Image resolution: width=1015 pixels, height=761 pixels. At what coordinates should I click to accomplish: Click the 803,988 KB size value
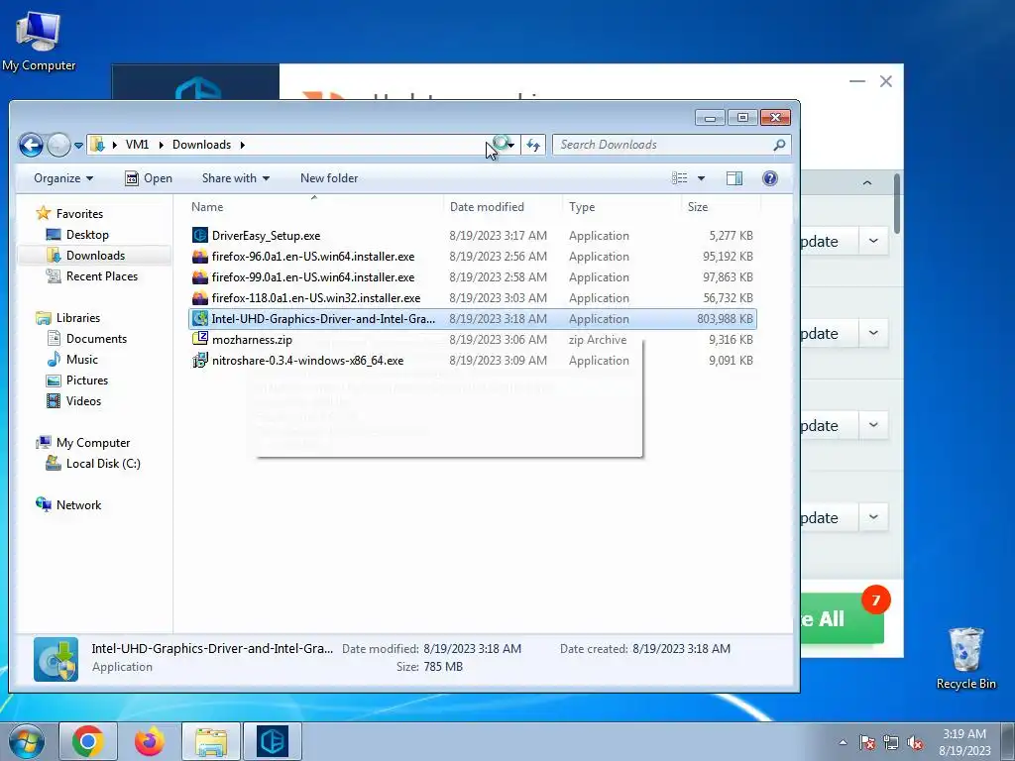tap(725, 318)
